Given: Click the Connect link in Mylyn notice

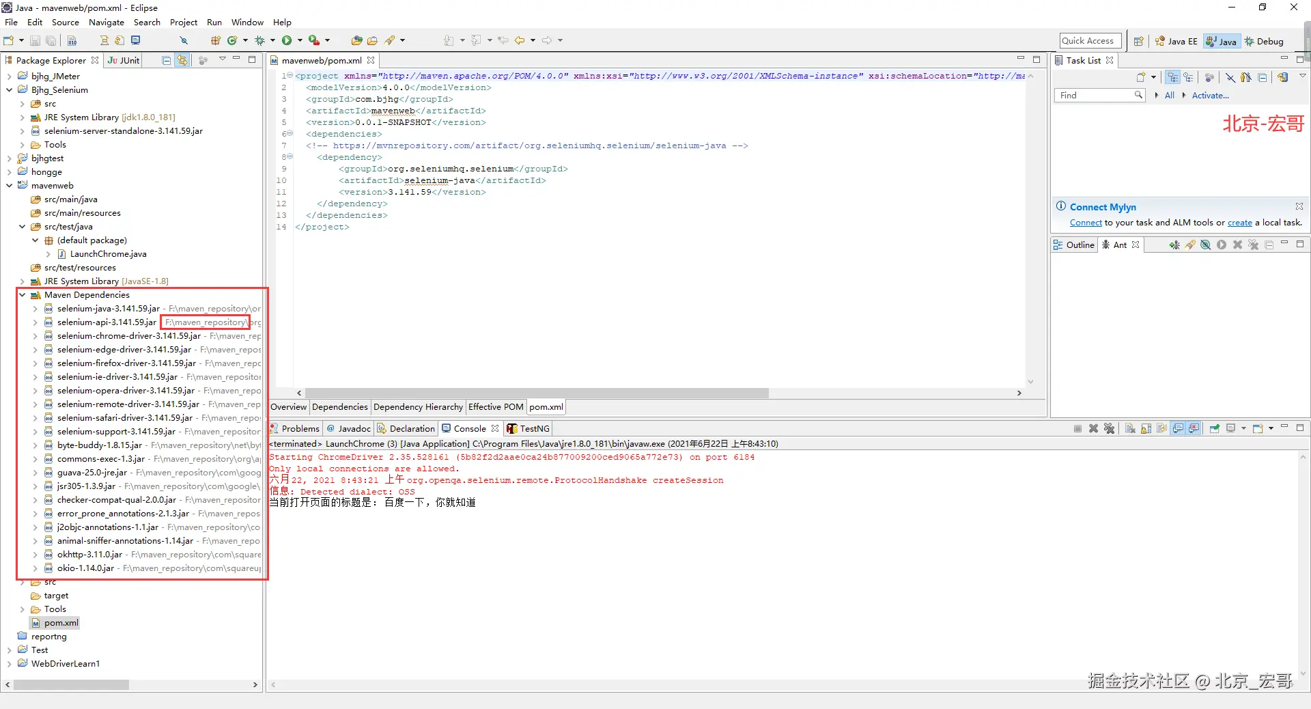Looking at the screenshot, I should (1086, 223).
